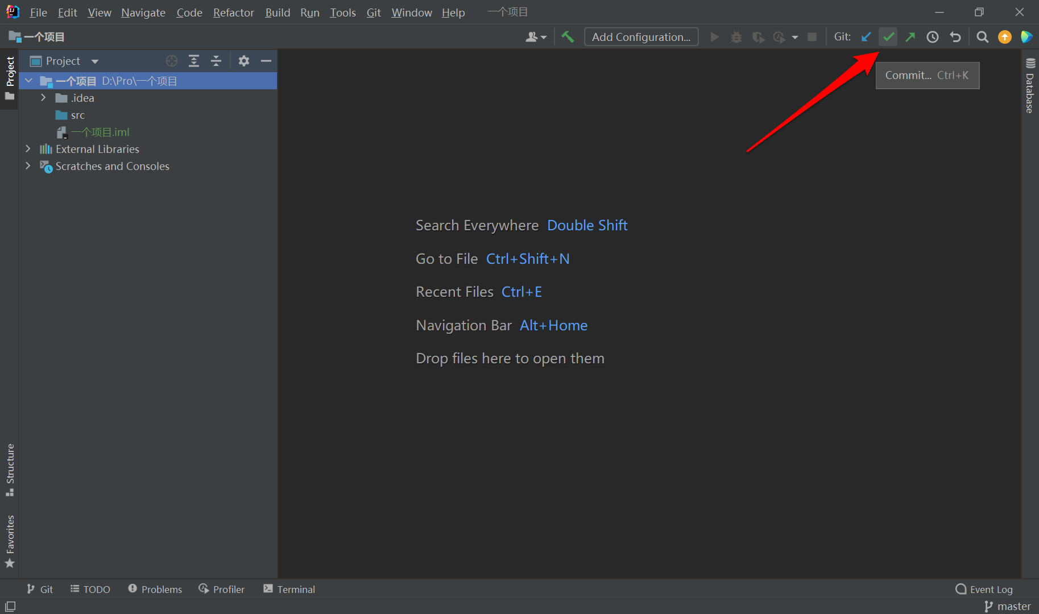Click the IntelliJ IDEA logo icon
The height and width of the screenshot is (614, 1039).
13,12
